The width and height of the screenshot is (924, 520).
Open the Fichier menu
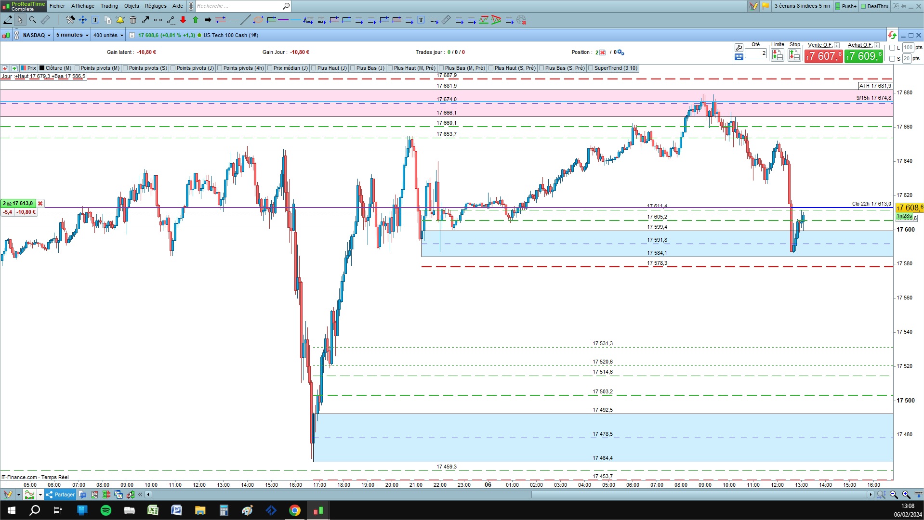click(x=57, y=6)
